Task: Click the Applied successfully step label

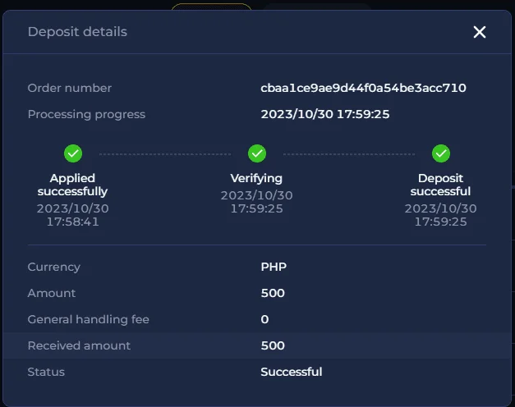Action: [72, 185]
